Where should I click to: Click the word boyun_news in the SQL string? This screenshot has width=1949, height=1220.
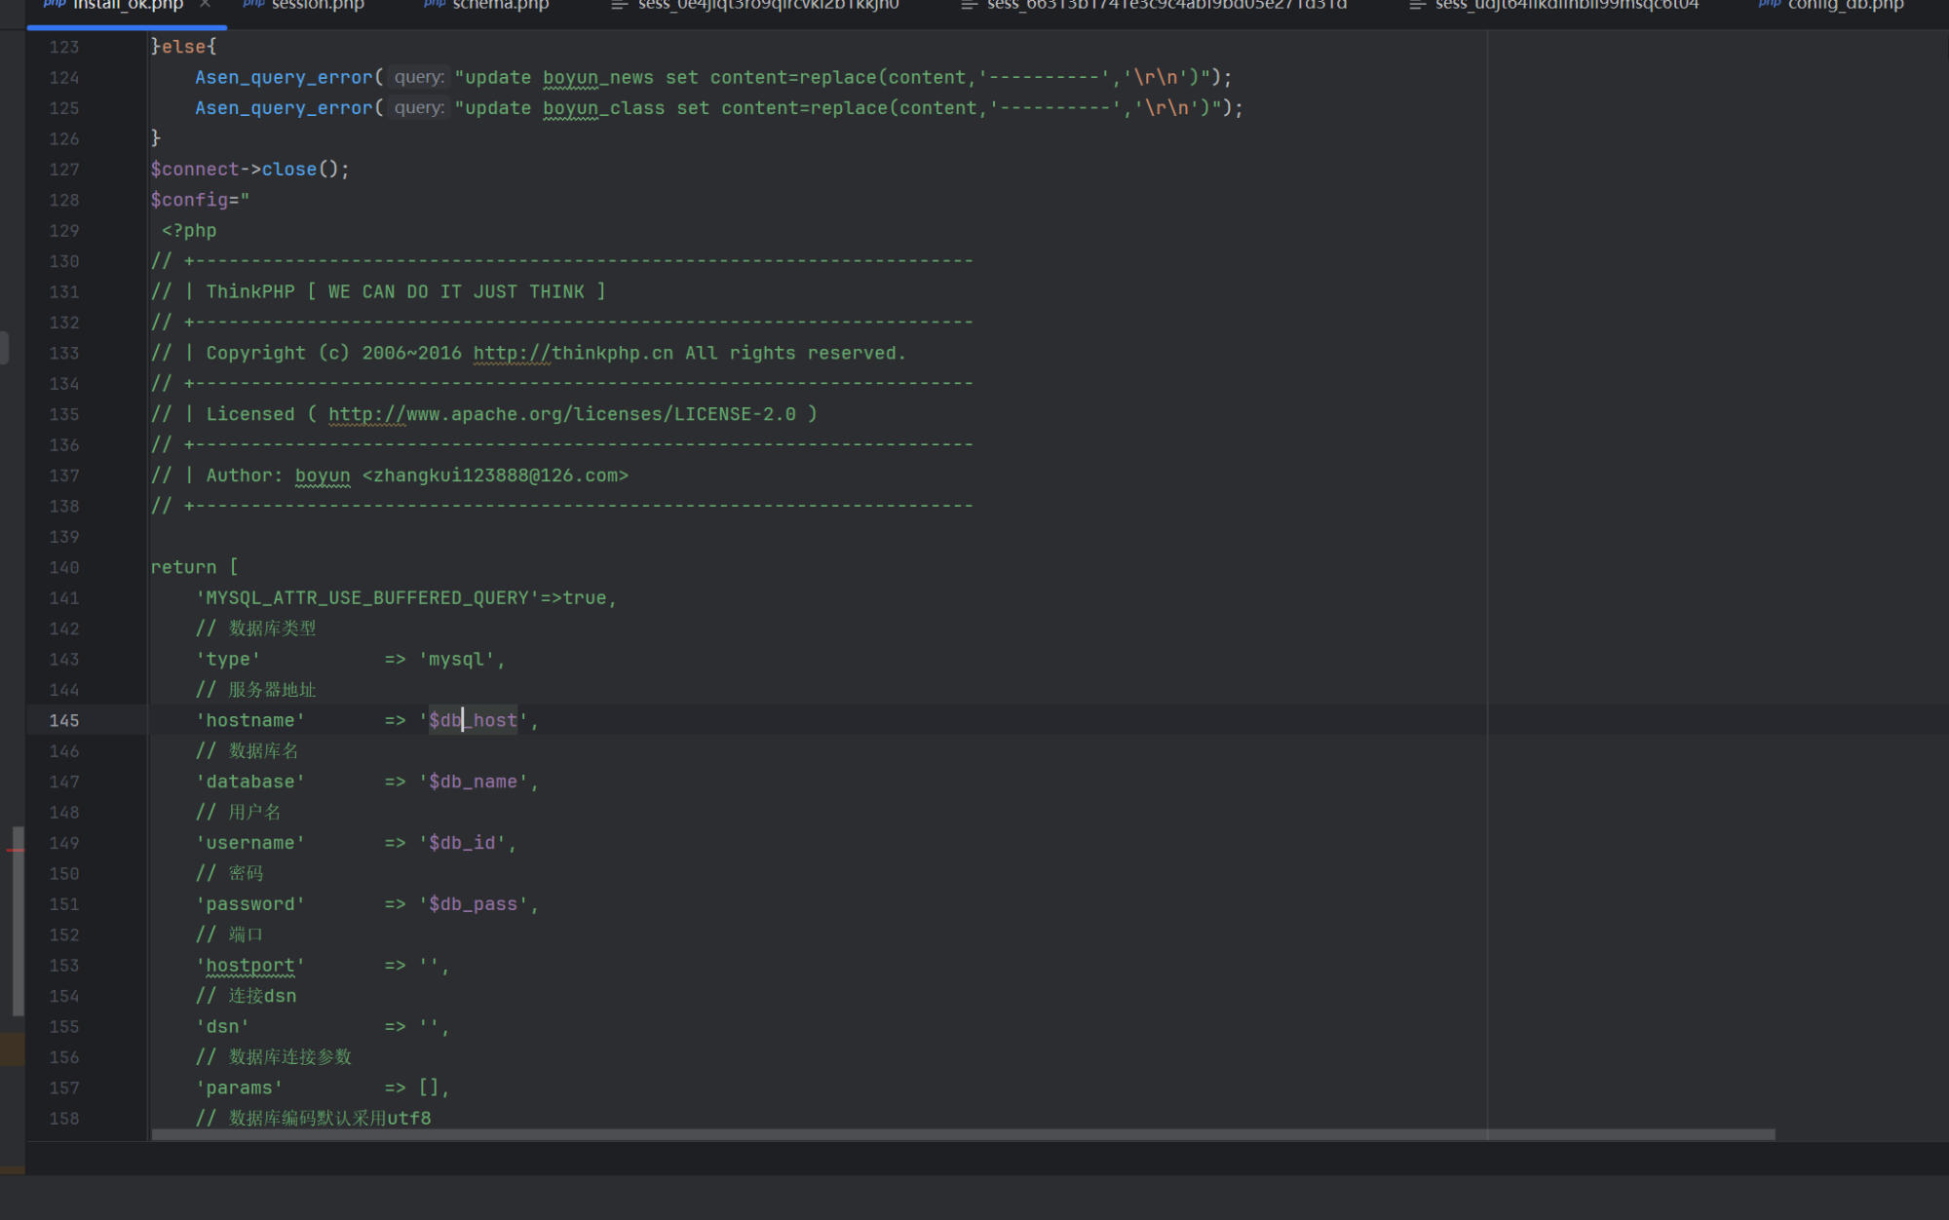[x=598, y=77]
